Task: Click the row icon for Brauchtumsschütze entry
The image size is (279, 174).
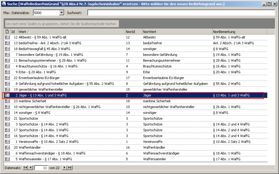Action: (x=7, y=66)
